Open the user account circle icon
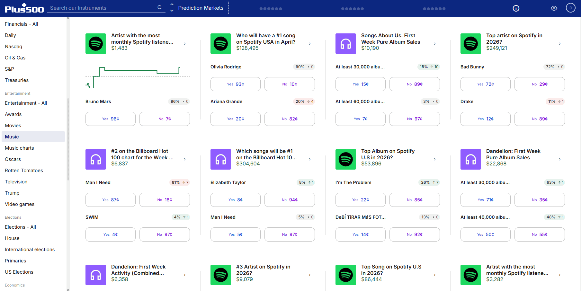The image size is (581, 291). pyautogui.click(x=571, y=8)
